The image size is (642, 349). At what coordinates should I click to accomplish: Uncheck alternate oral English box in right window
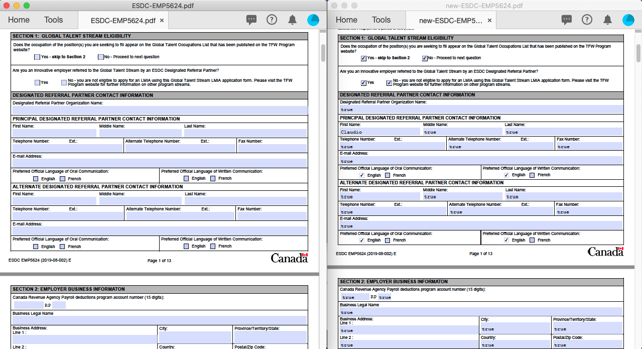[362, 240]
